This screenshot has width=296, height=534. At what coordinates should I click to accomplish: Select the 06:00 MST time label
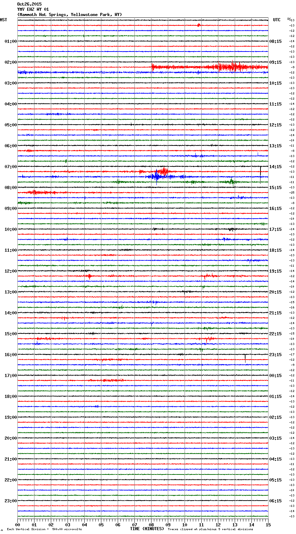pyautogui.click(x=10, y=146)
